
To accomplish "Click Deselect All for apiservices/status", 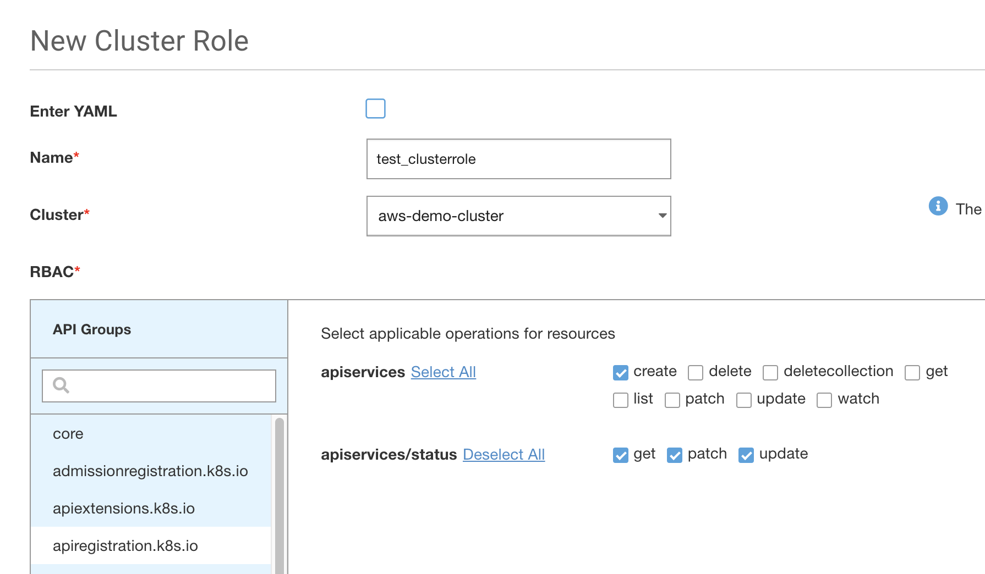I will click(504, 455).
